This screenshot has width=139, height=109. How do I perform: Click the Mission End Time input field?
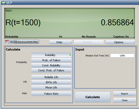(122, 55)
